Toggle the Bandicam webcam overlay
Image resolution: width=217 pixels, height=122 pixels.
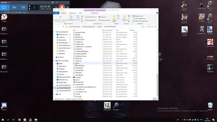[x=34, y=7]
